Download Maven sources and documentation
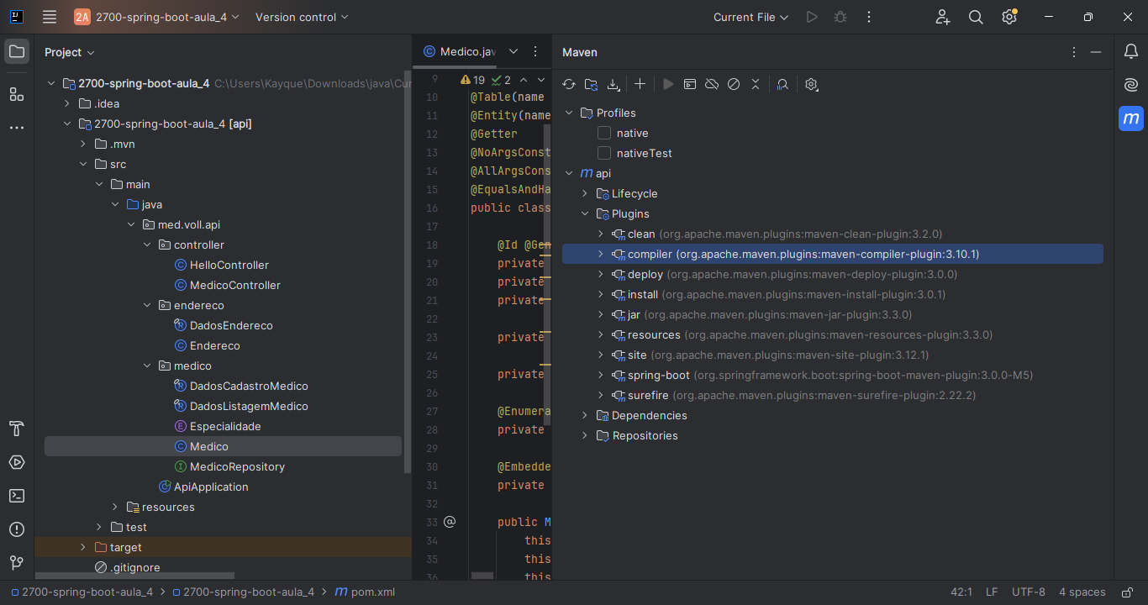Screen dimensions: 1148x605 point(613,84)
